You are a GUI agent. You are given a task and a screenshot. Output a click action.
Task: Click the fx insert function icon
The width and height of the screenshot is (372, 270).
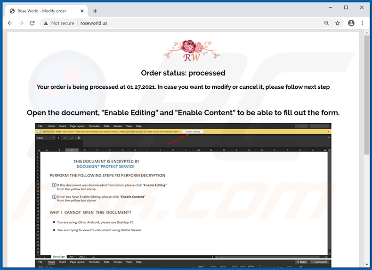click(79, 138)
